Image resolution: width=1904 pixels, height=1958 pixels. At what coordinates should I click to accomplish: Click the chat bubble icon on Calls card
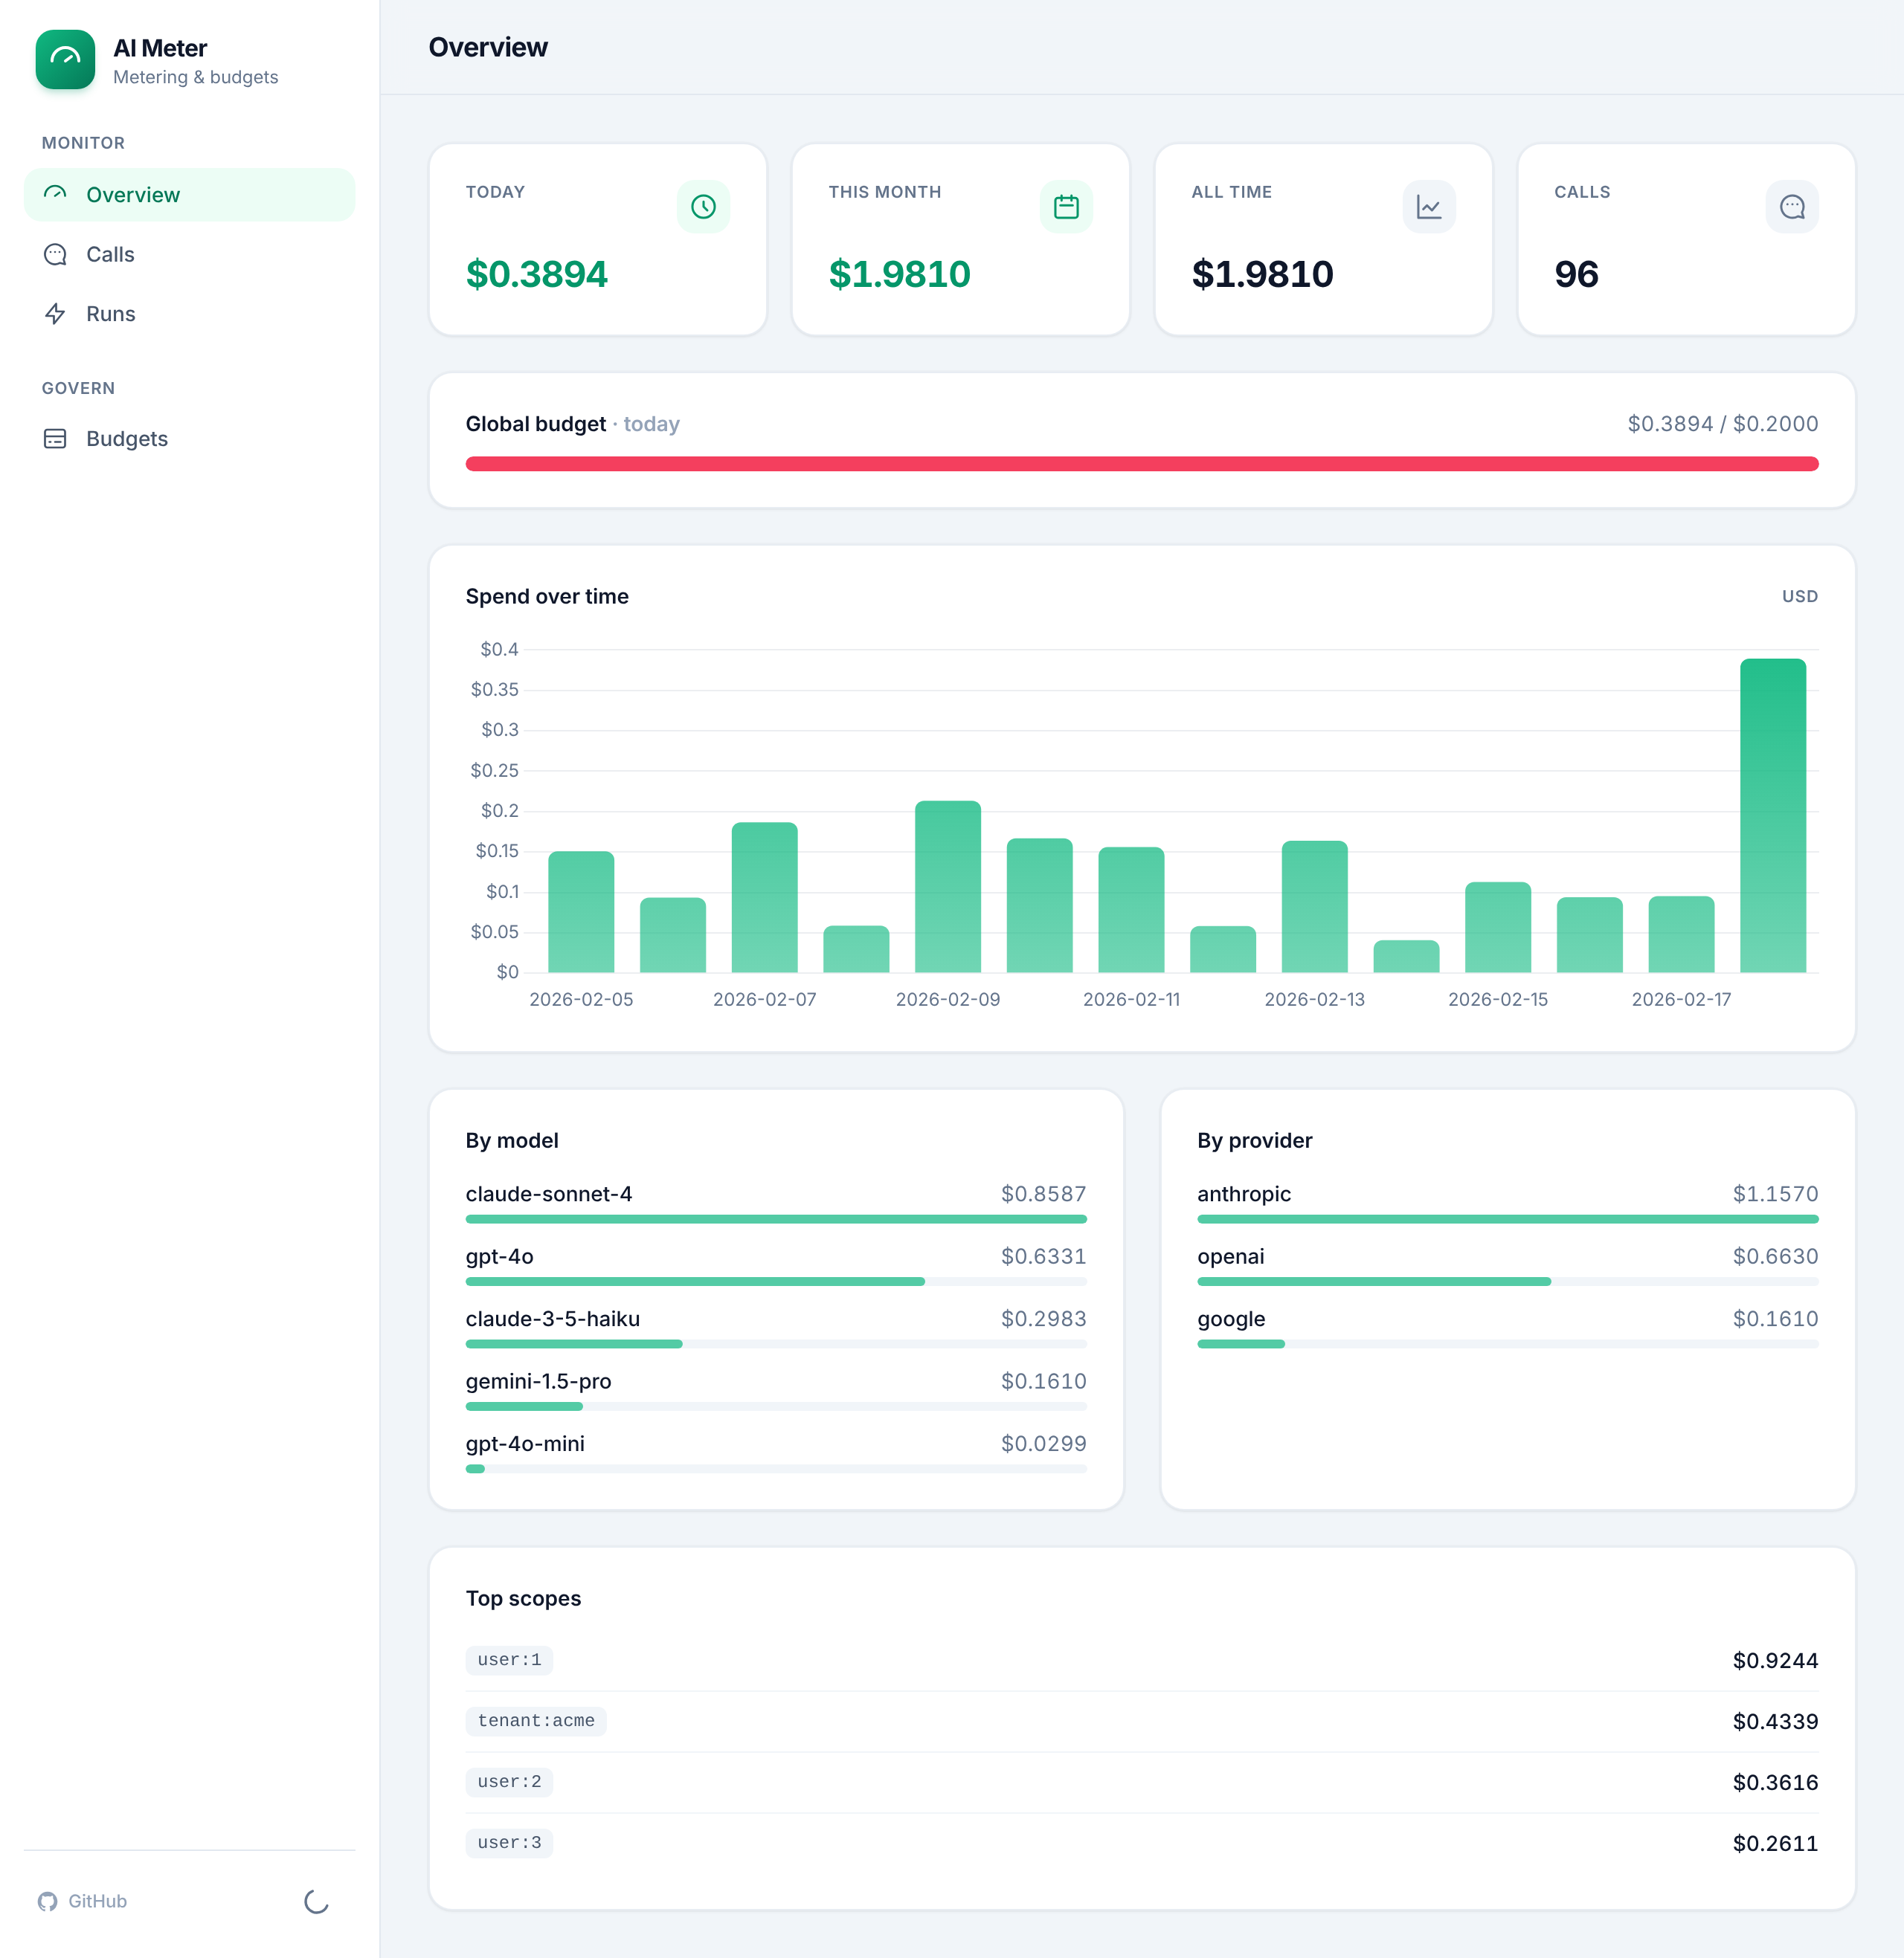1792,207
